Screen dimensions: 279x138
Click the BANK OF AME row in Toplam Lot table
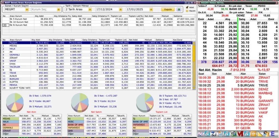(x=162, y=121)
